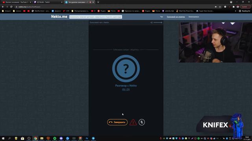Image resolution: width=252 pixels, height=141 pixels.
Task: Open the first Яндекс bookmark
Action: click(102, 11)
